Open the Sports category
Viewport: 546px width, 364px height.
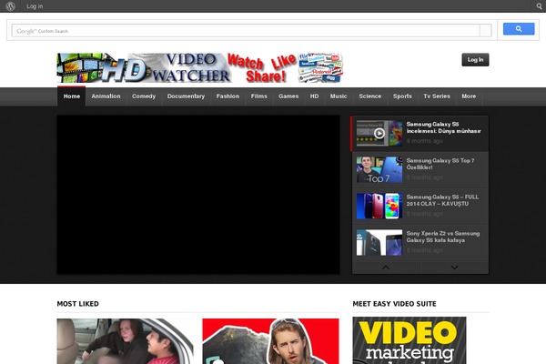(x=402, y=96)
